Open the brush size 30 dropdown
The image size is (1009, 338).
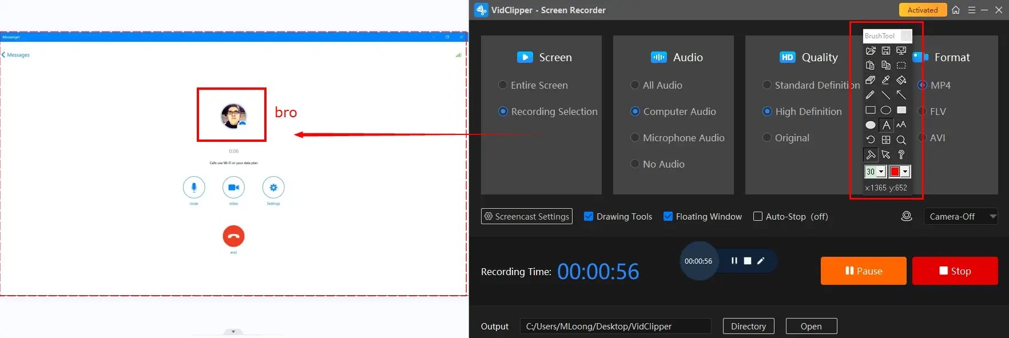881,172
